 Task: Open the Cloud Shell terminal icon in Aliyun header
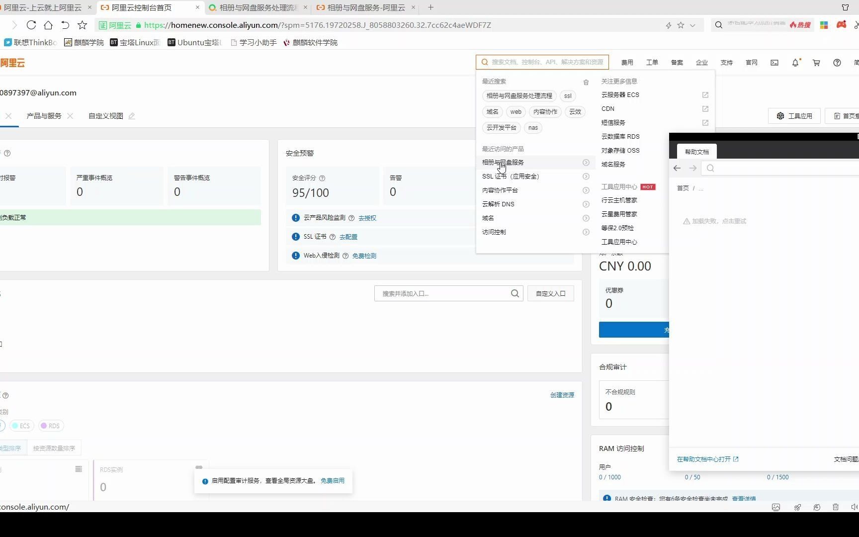(x=774, y=63)
